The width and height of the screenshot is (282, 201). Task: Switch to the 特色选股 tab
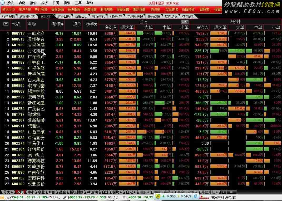154,16
